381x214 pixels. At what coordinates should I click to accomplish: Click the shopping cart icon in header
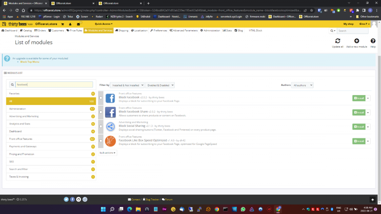[x=62, y=24]
